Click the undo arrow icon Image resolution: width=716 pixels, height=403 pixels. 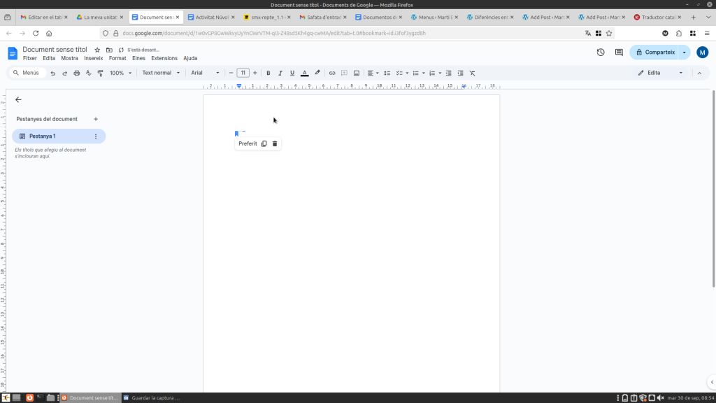coord(52,73)
